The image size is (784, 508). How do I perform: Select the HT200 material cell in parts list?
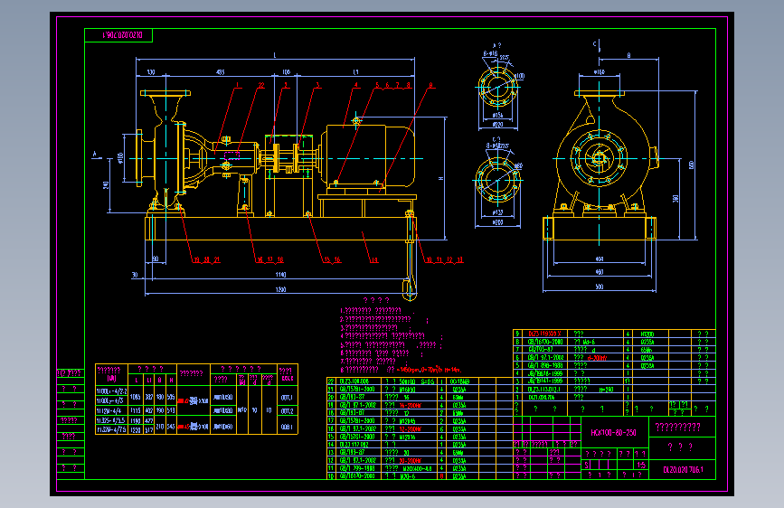[x=647, y=334]
